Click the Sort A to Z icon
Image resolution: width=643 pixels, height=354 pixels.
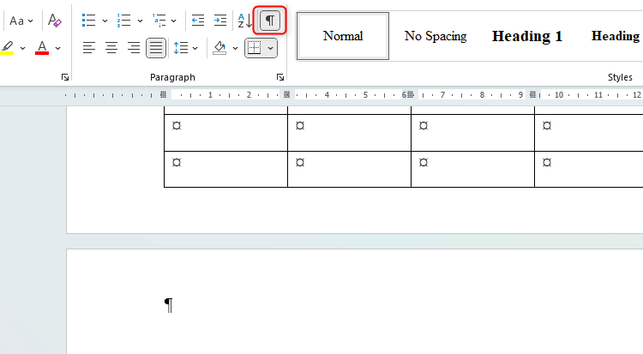(x=245, y=20)
